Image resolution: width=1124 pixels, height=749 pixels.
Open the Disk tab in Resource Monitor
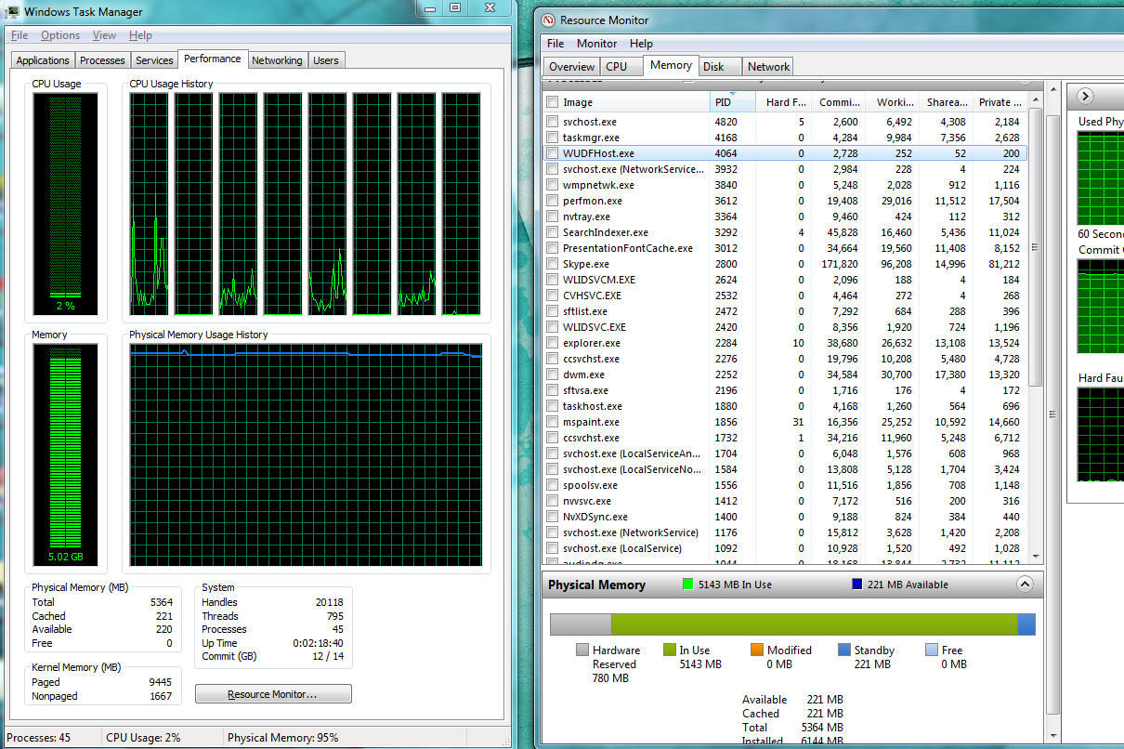point(713,66)
